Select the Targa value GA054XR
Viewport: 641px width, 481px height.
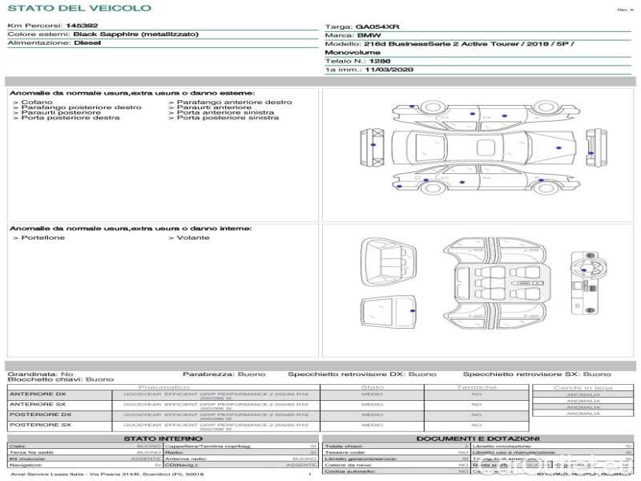point(377,27)
